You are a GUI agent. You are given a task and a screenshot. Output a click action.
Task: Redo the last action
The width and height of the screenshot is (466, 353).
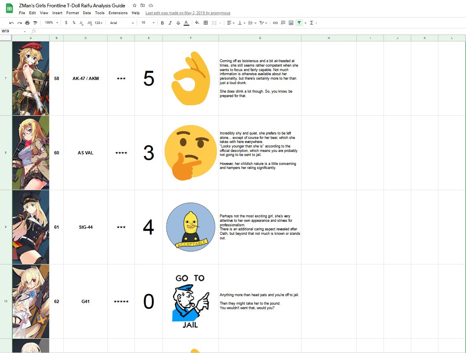[x=20, y=23]
